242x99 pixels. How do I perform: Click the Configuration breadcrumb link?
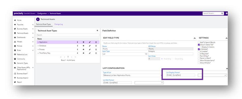point(42,14)
